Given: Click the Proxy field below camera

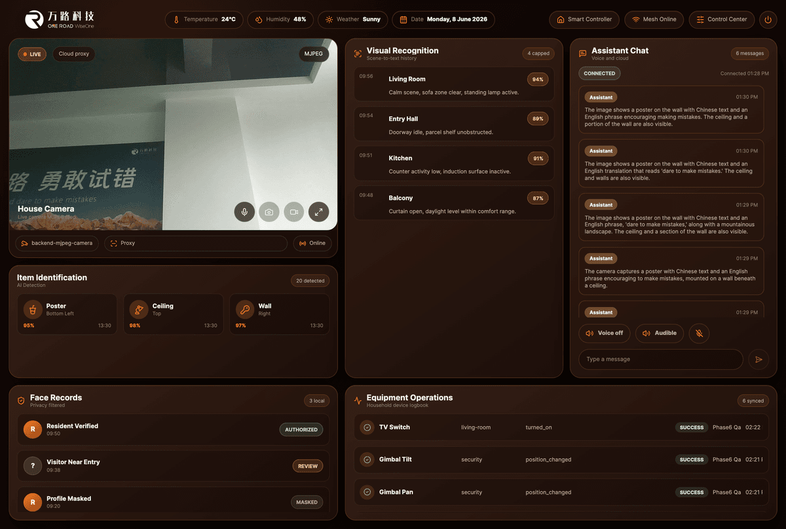Looking at the screenshot, I should tap(196, 244).
